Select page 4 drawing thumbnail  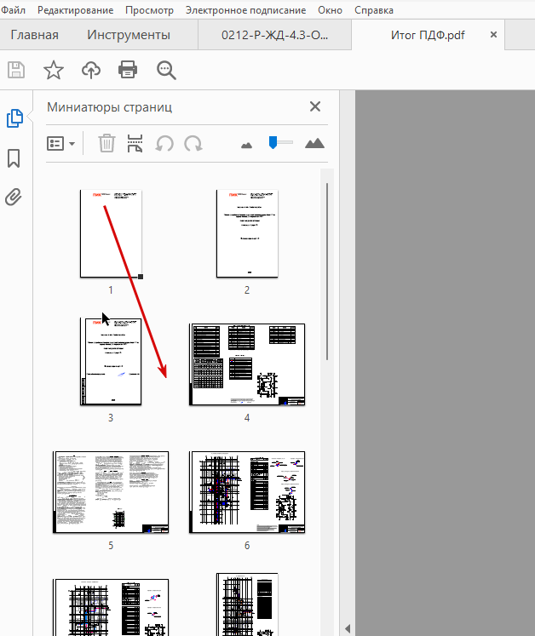click(x=247, y=364)
